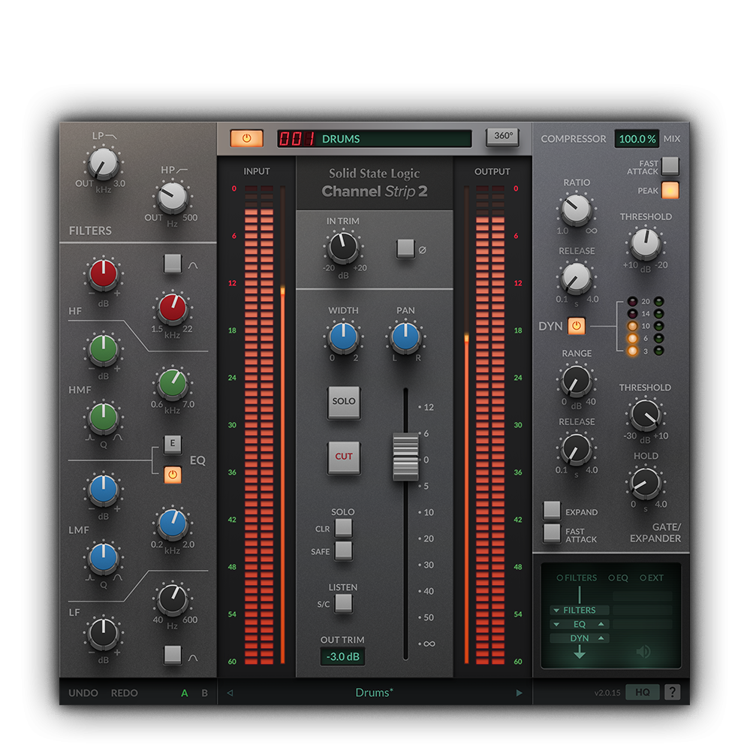Click the green HMF frequency knob
The width and height of the screenshot is (750, 751).
point(173,383)
